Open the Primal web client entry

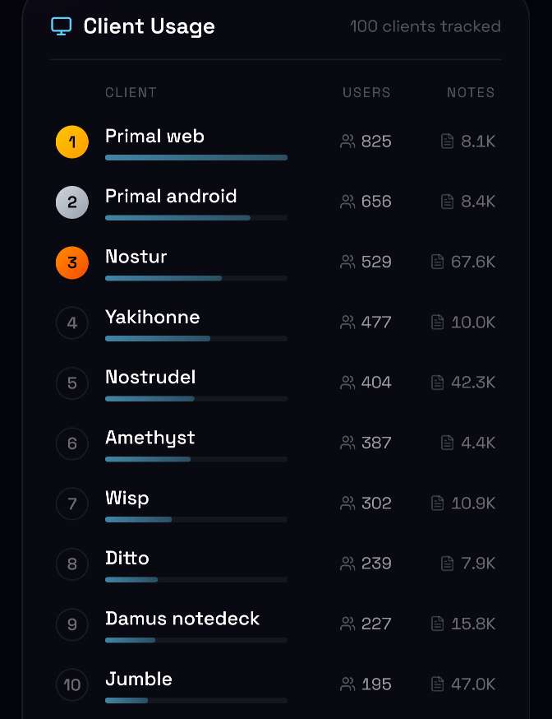click(x=154, y=137)
